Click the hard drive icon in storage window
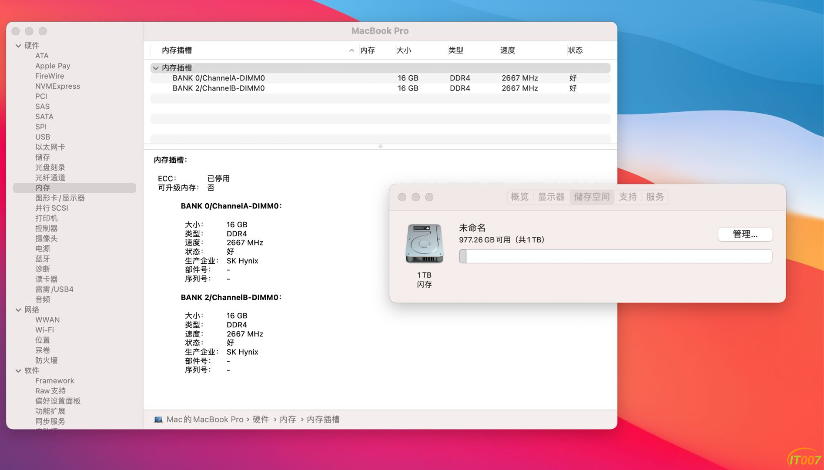 (424, 243)
